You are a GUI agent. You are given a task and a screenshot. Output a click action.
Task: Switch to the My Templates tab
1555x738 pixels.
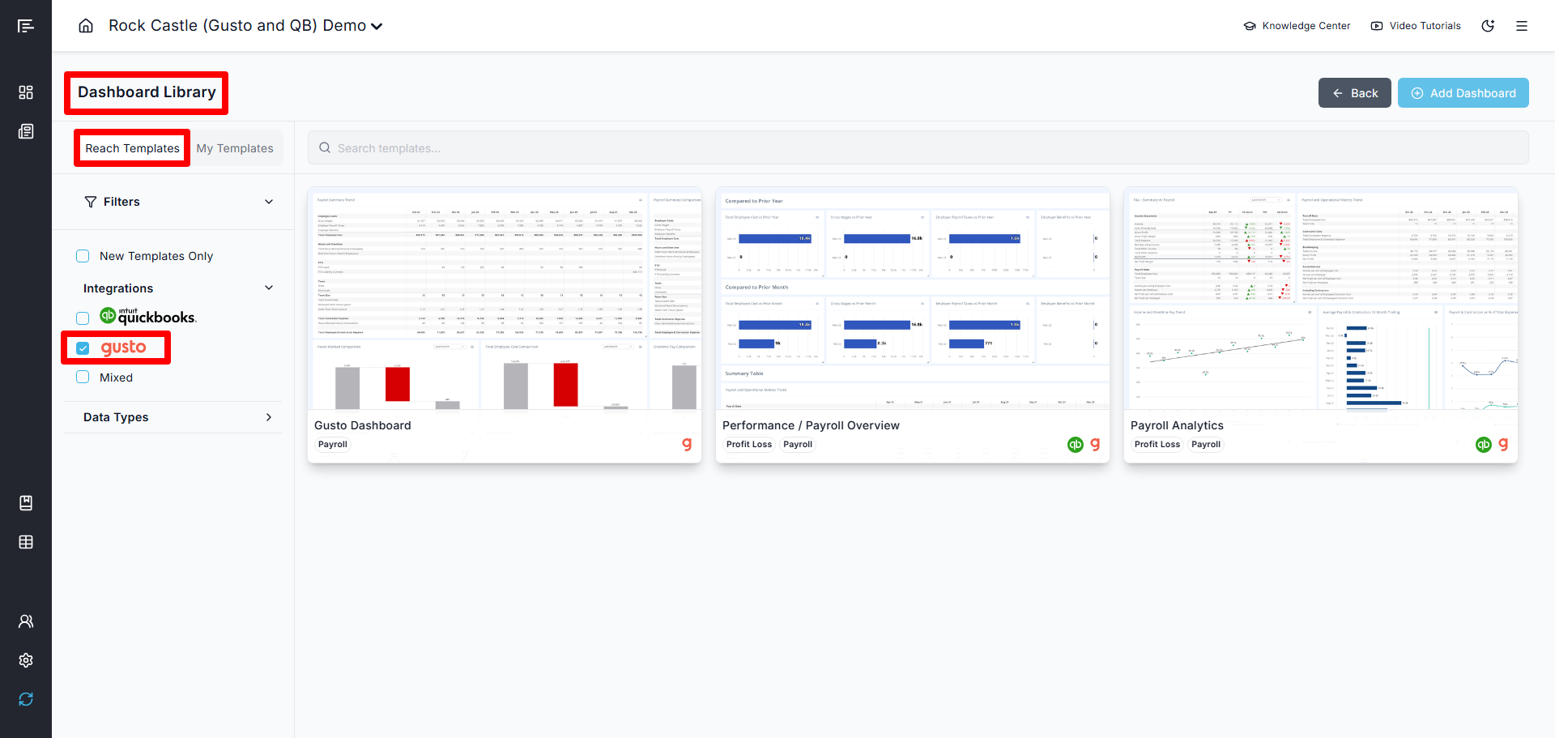point(235,148)
